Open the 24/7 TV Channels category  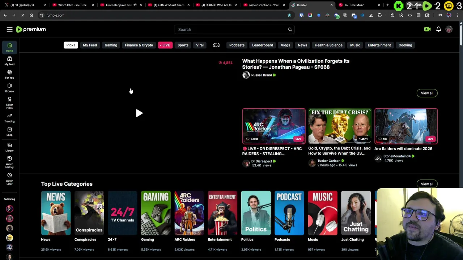(x=122, y=213)
